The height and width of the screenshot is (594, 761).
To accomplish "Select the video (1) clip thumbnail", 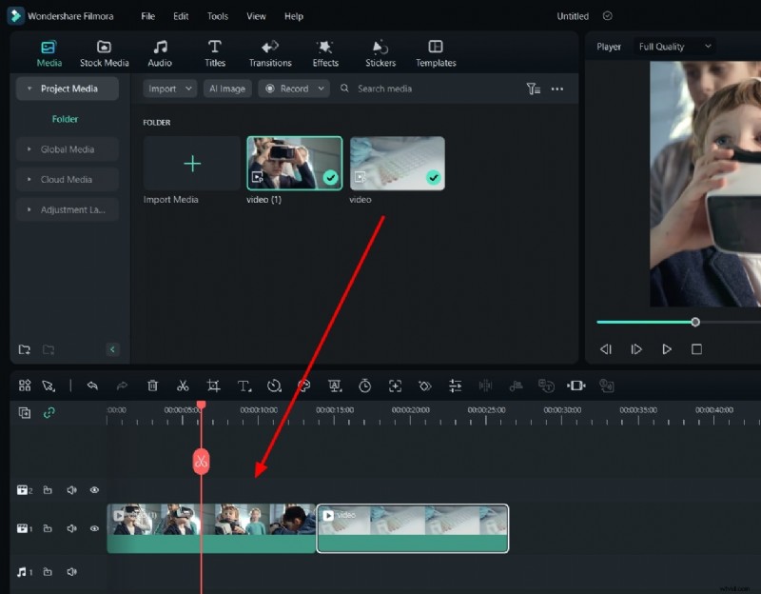I will pos(293,162).
